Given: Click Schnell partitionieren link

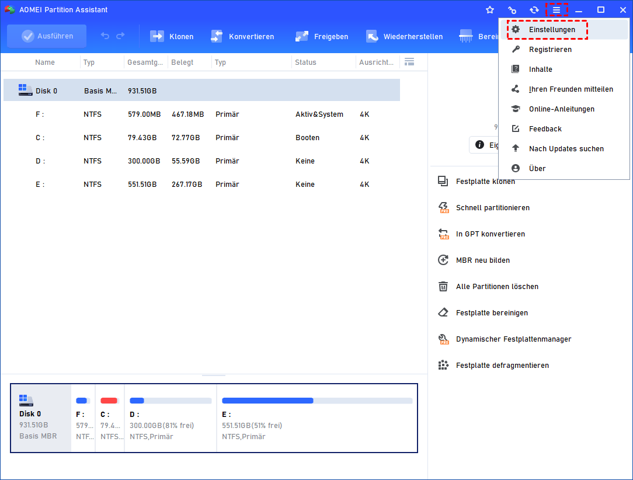Looking at the screenshot, I should [x=492, y=207].
